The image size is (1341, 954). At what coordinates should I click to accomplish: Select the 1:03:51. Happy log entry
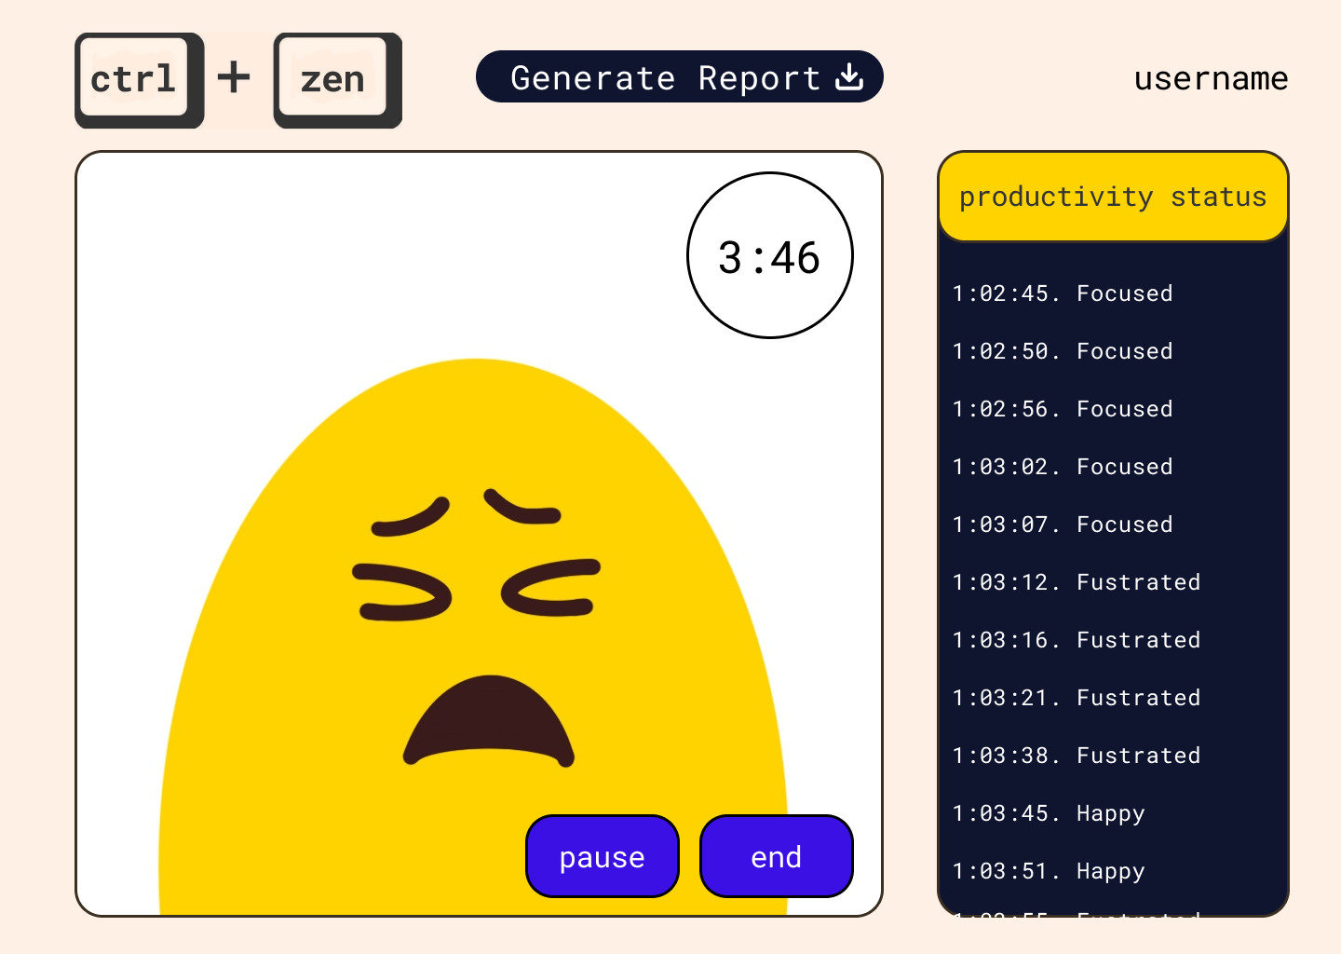pyautogui.click(x=1049, y=871)
